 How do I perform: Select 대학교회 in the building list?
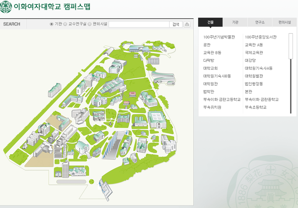coord(210,68)
